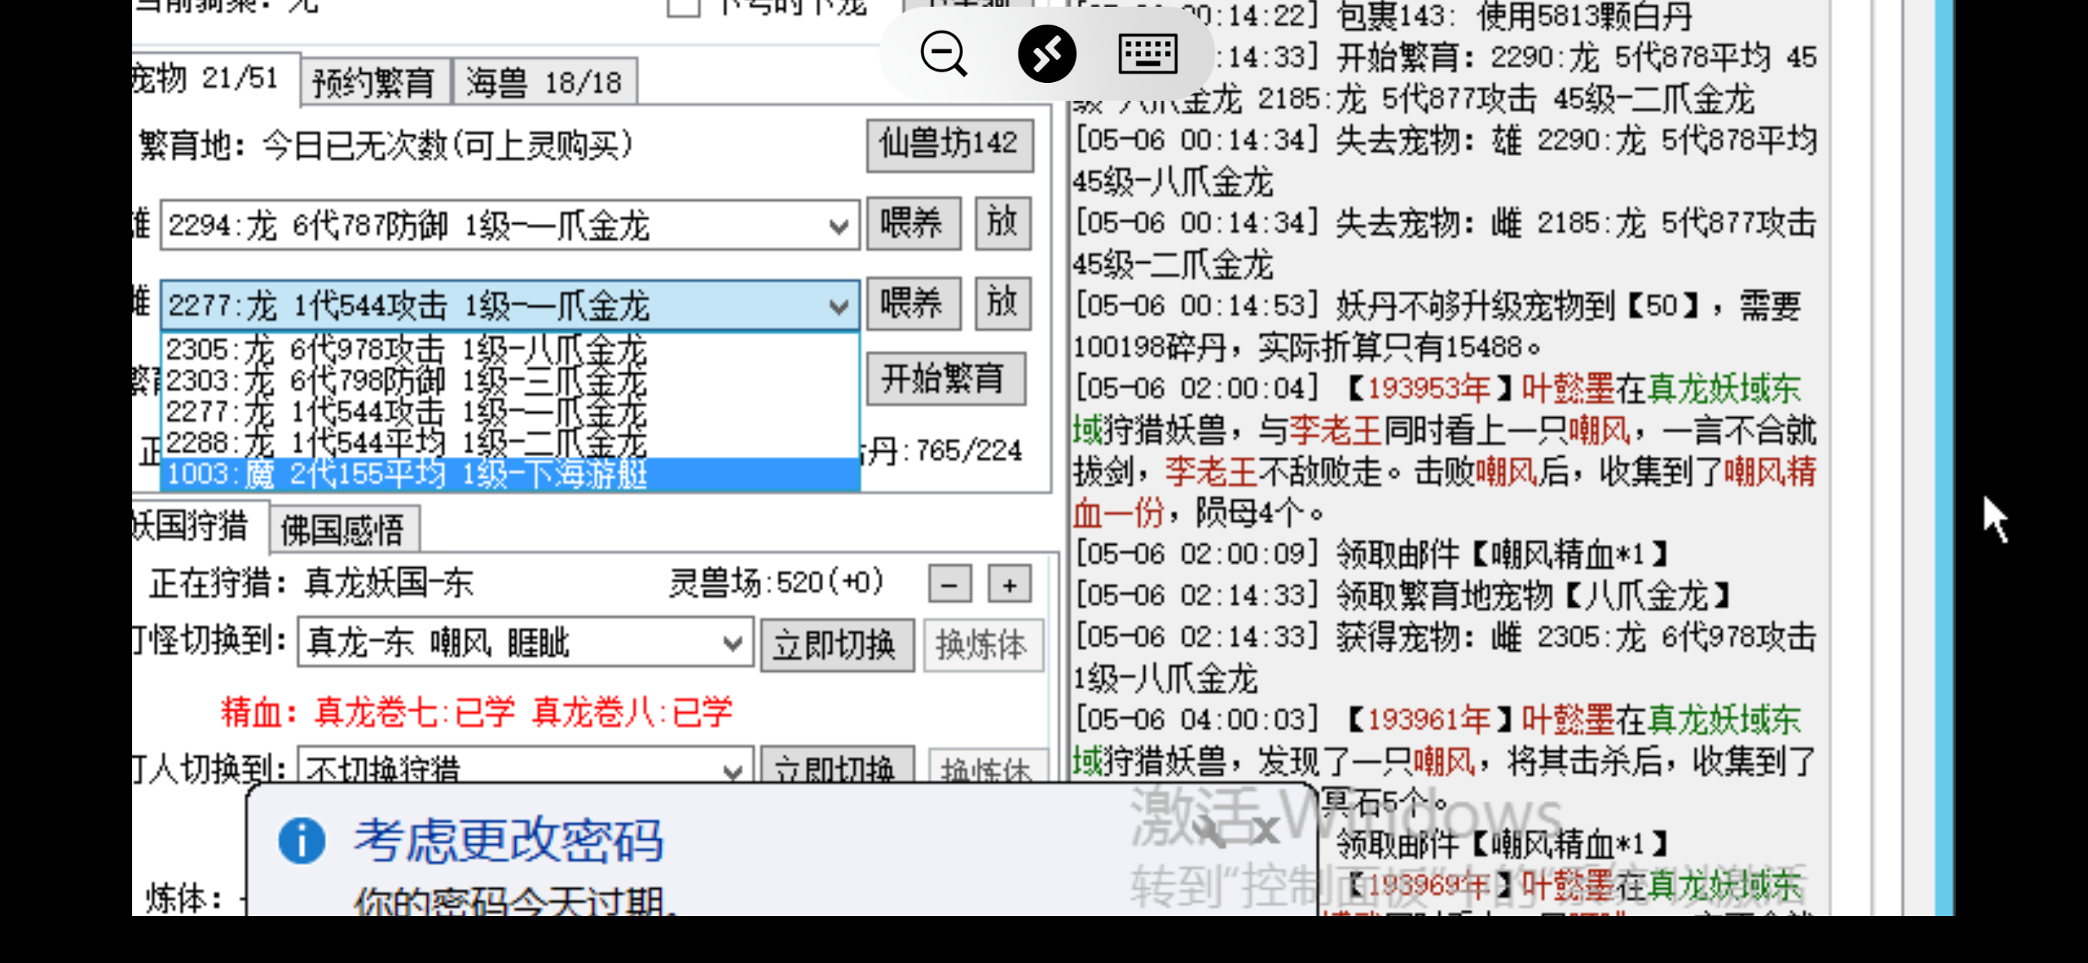Viewport: 2088px width, 963px height.
Task: Collapse the 2277:龙 1代544攻击 dropdown arrow
Action: (839, 306)
